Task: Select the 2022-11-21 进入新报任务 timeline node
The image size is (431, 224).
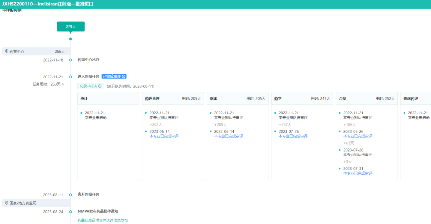Action: pos(70,77)
